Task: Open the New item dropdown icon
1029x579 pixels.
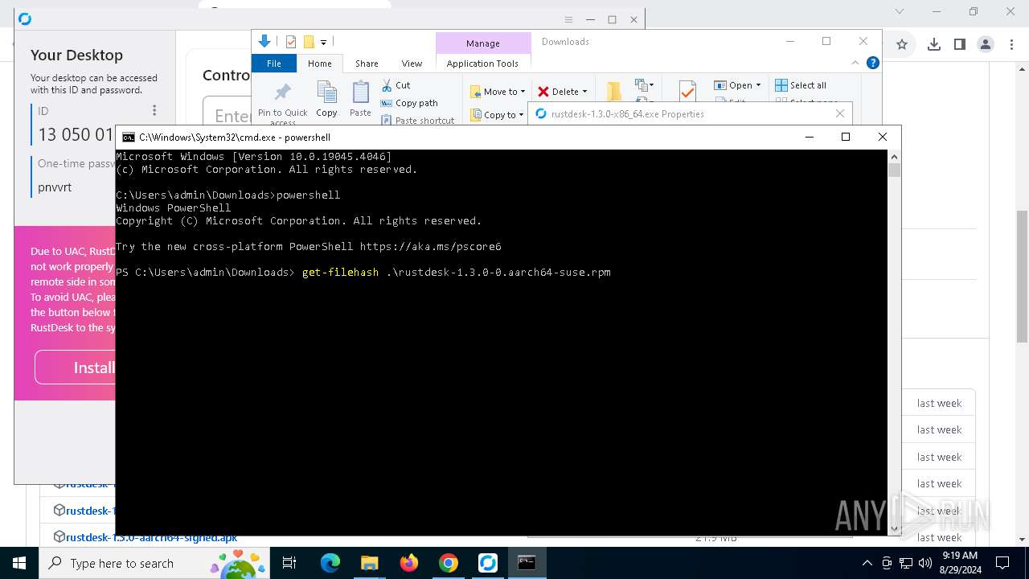Action: click(x=644, y=85)
